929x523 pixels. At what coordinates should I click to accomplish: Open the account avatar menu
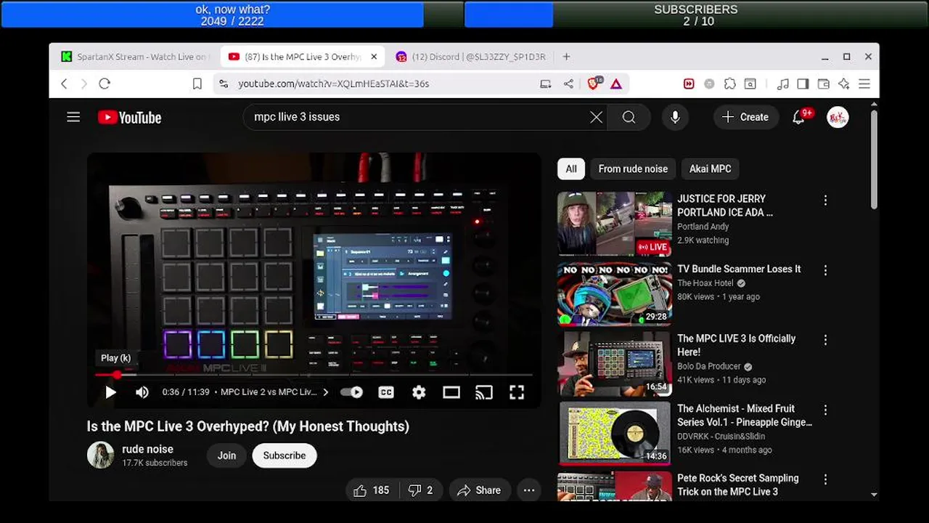point(838,117)
